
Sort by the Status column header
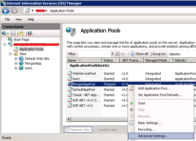[x=111, y=60]
